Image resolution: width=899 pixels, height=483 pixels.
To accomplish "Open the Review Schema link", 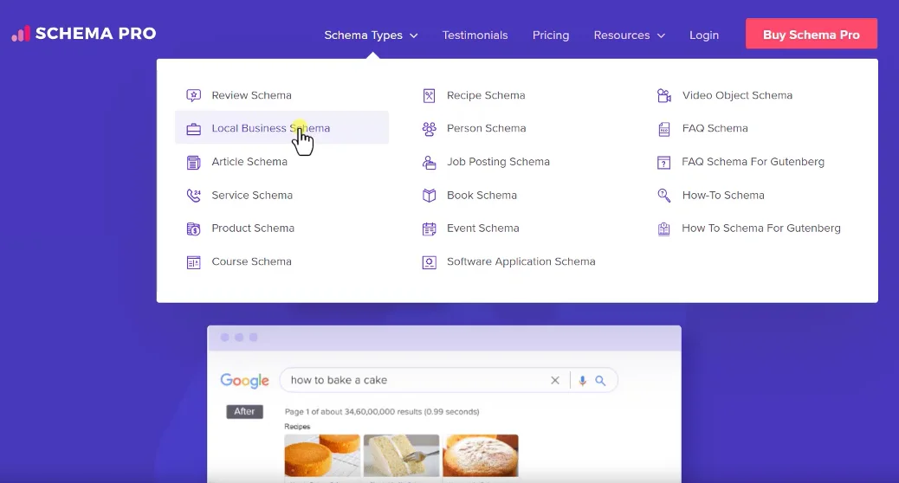I will [251, 95].
